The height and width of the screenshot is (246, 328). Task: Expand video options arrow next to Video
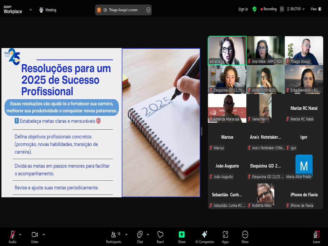point(44,234)
